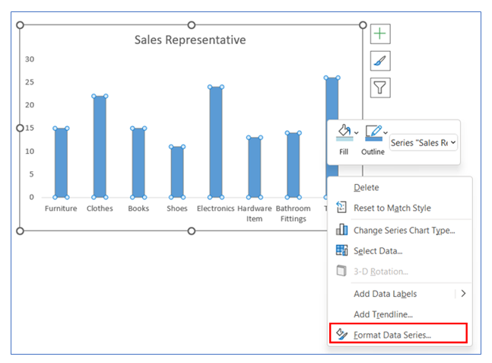
Task: Click the Reset to Match Style icon
Action: (341, 207)
